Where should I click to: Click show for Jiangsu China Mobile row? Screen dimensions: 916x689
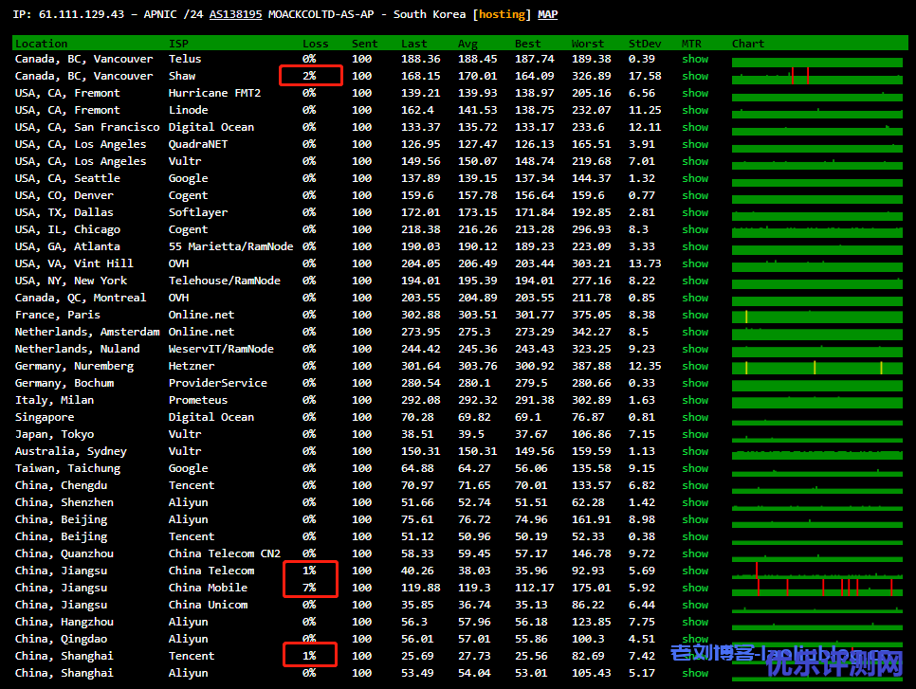(695, 588)
